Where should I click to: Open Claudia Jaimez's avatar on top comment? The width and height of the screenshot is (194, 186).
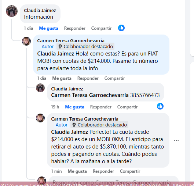pos(12,11)
